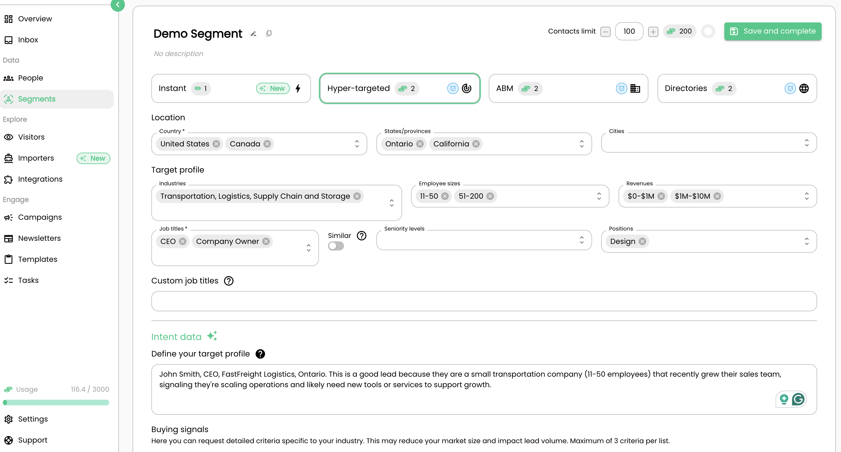Image resolution: width=841 pixels, height=452 pixels.
Task: Click the Define your target profile help icon
Action: click(x=260, y=354)
